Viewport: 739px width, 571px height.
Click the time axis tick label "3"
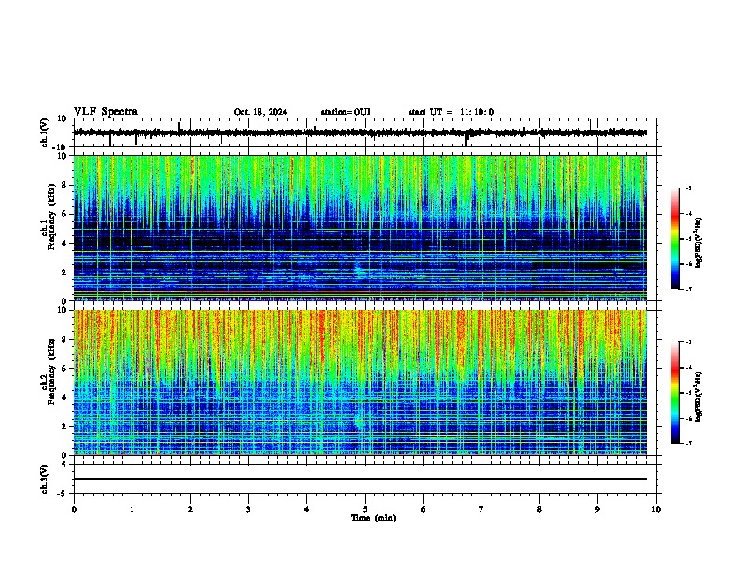tap(248, 509)
